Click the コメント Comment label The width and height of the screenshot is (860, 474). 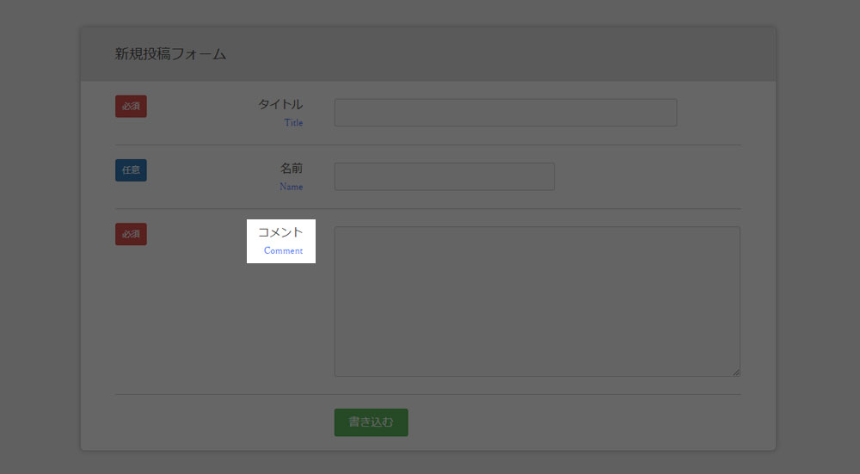(x=281, y=241)
